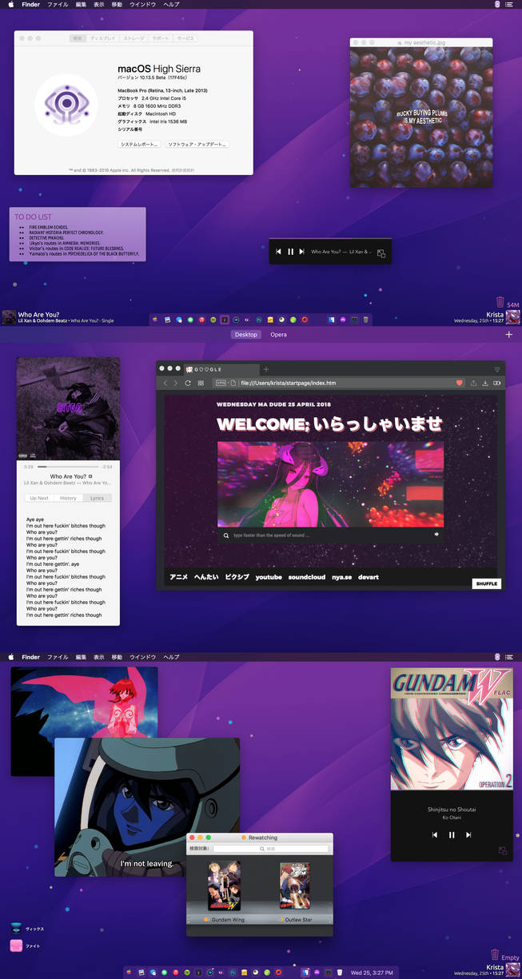Expand the 'Who Are You?' dark mini player window

pos(381,253)
